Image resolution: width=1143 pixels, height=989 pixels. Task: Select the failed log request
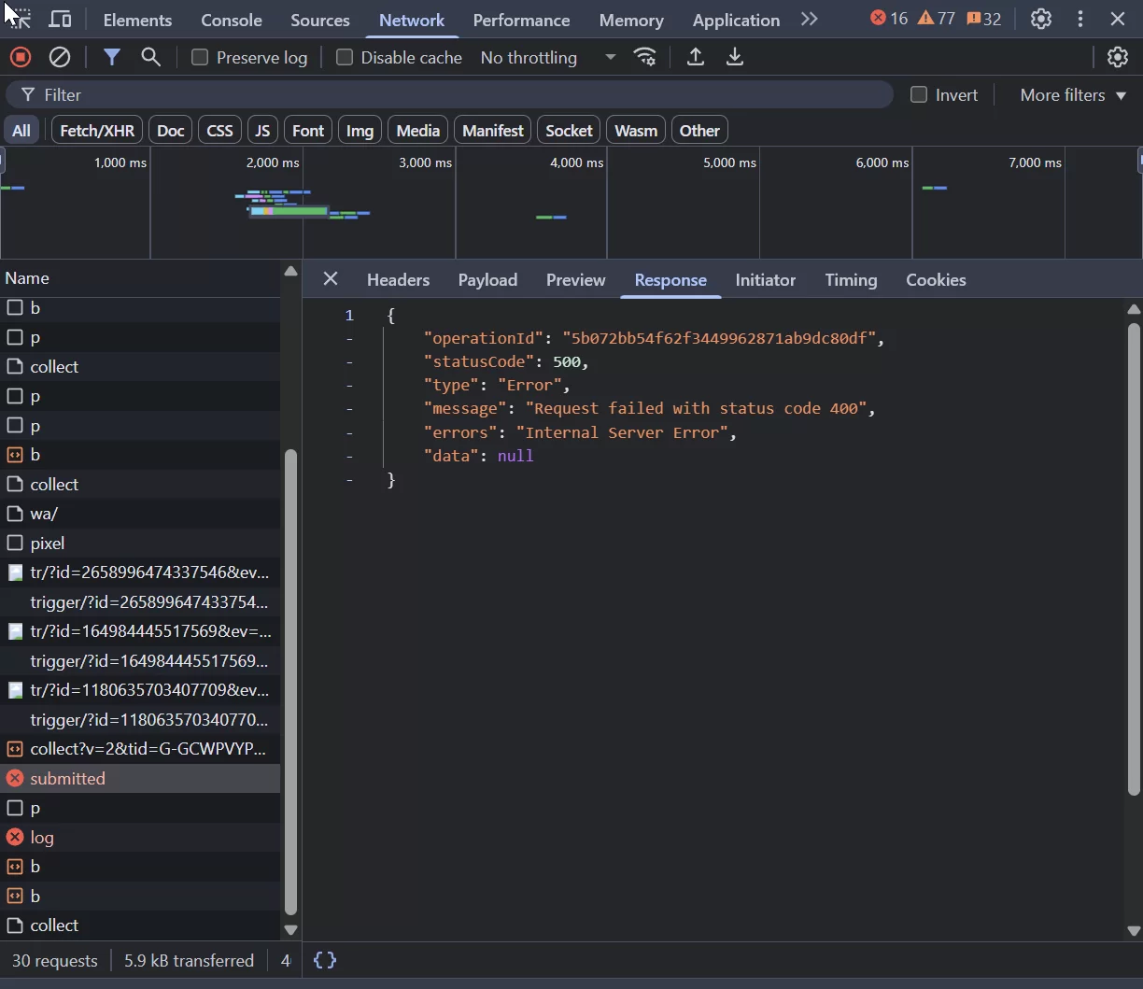(x=140, y=837)
